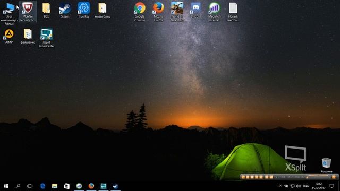The height and width of the screenshot is (191, 340).
Task: Open the Windows Start menu
Action: (x=6, y=186)
